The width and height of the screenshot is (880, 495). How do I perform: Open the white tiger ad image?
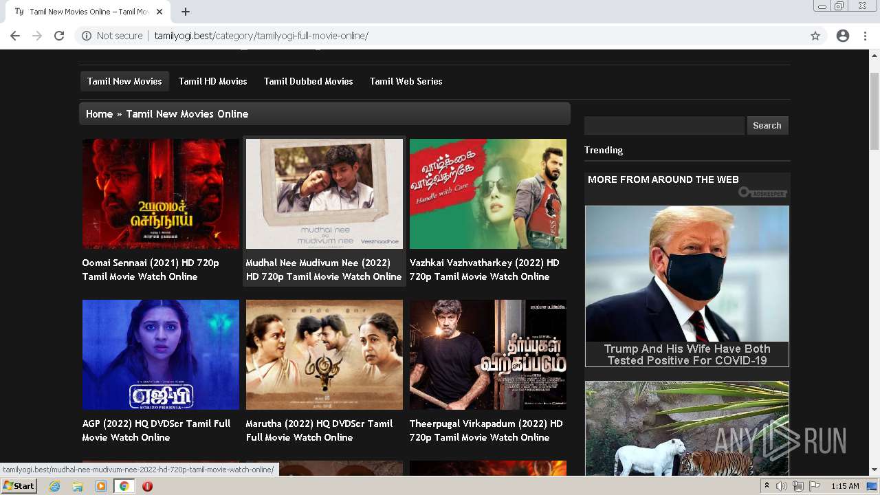tap(687, 428)
